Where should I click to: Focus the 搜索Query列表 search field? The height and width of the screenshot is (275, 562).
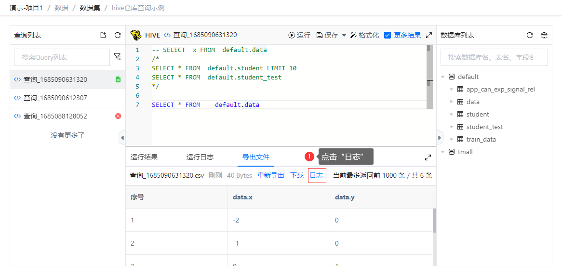(x=62, y=57)
